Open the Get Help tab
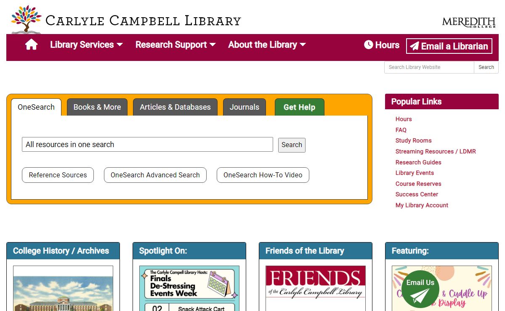 point(299,107)
